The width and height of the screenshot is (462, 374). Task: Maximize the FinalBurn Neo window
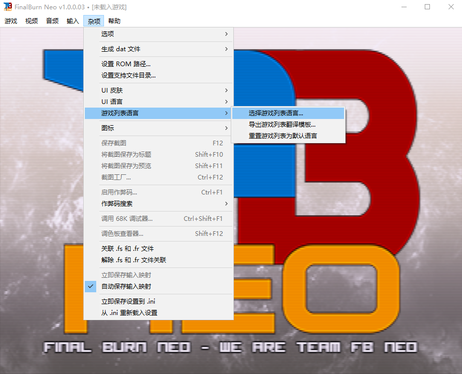pyautogui.click(x=427, y=7)
